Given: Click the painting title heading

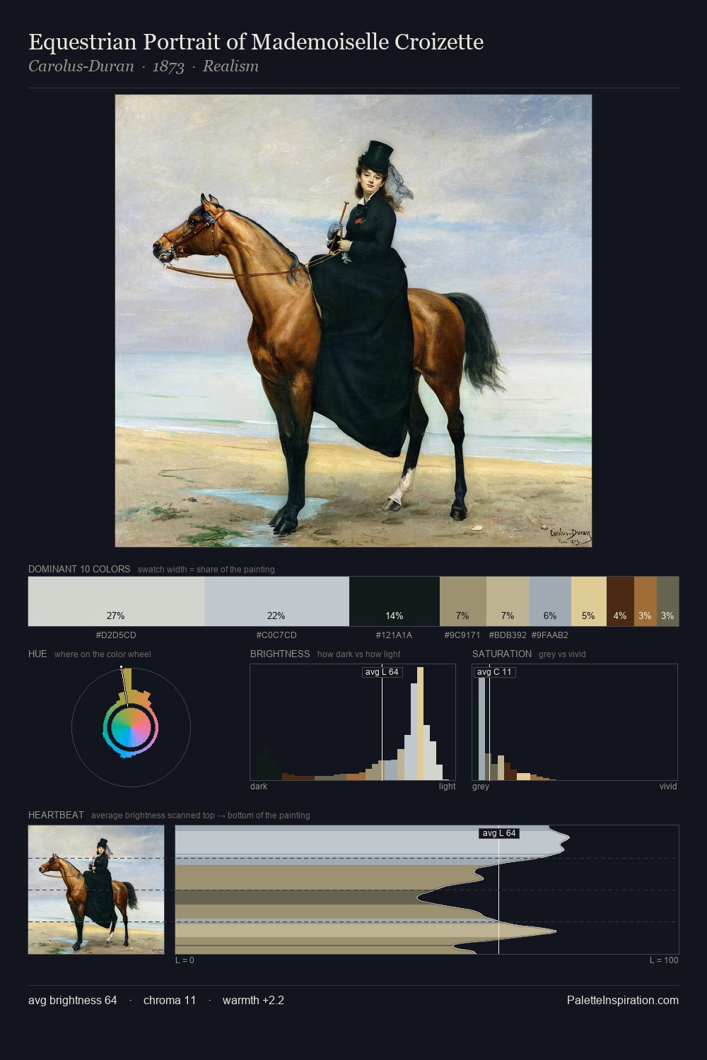Looking at the screenshot, I should [256, 42].
